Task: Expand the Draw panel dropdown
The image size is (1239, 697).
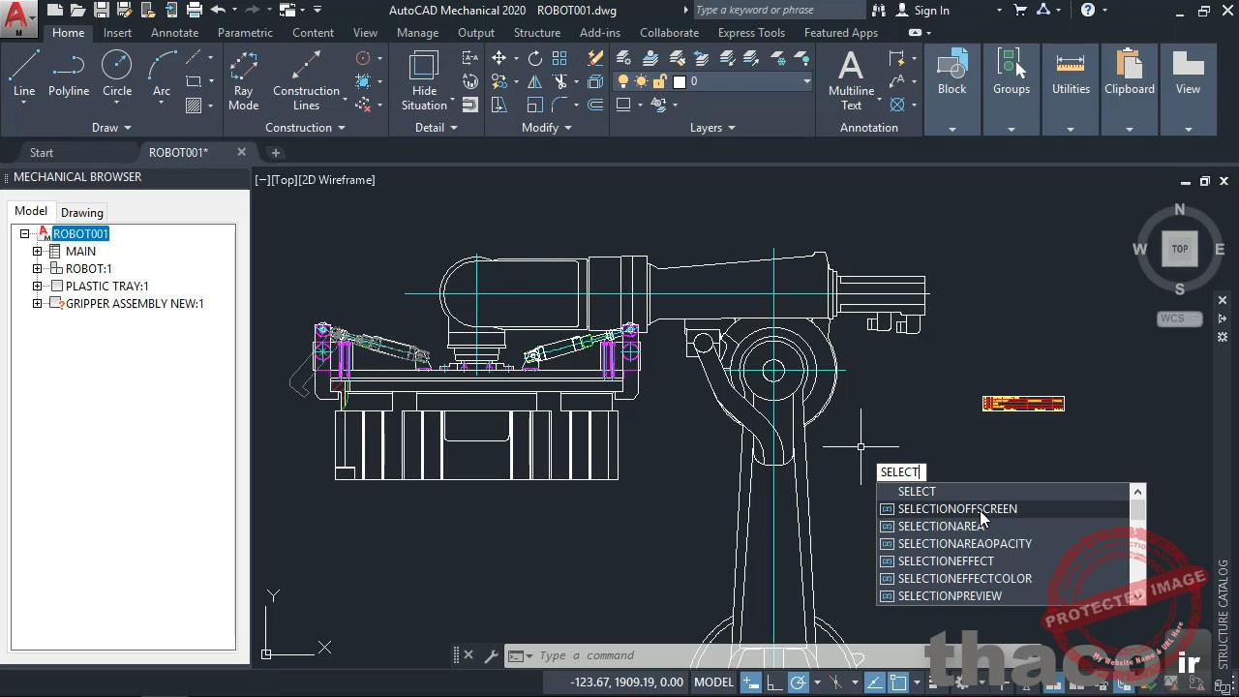Action: [112, 128]
